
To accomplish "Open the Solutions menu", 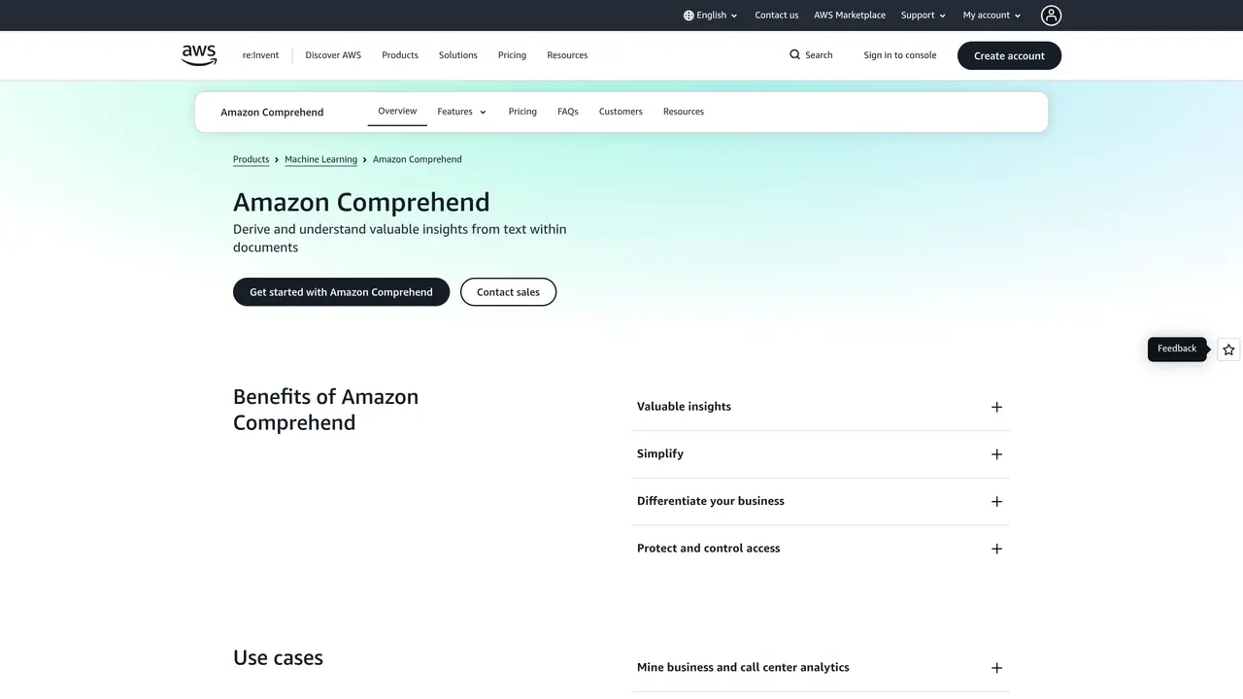I will (x=458, y=55).
